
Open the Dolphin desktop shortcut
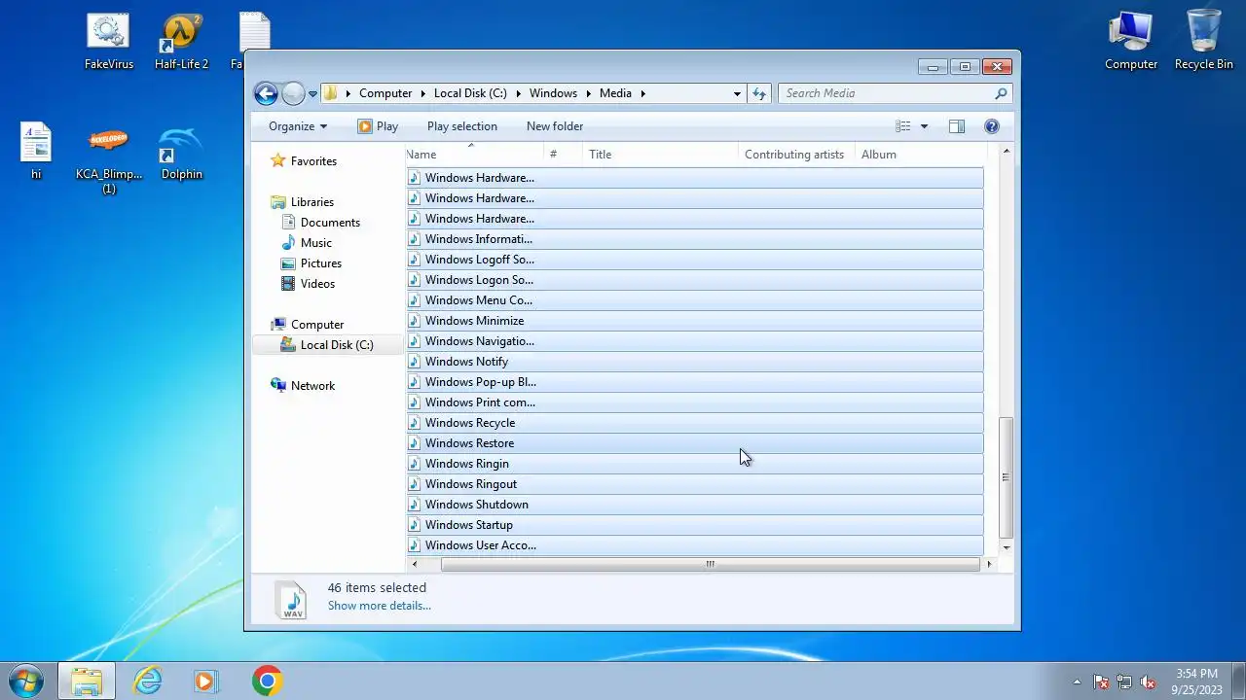coord(182,153)
